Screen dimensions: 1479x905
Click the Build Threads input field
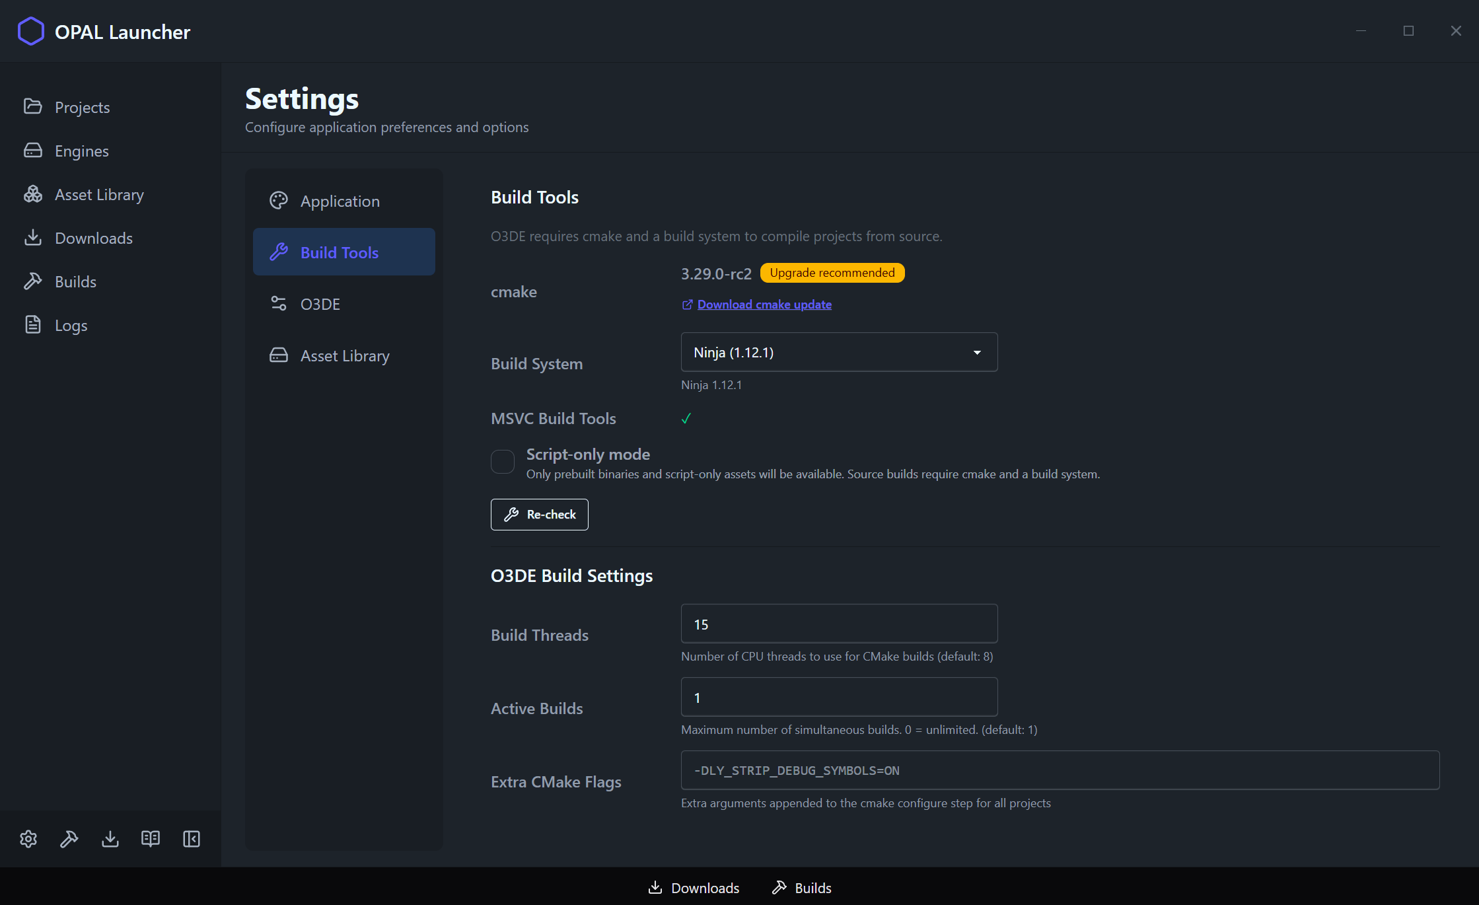[839, 624]
